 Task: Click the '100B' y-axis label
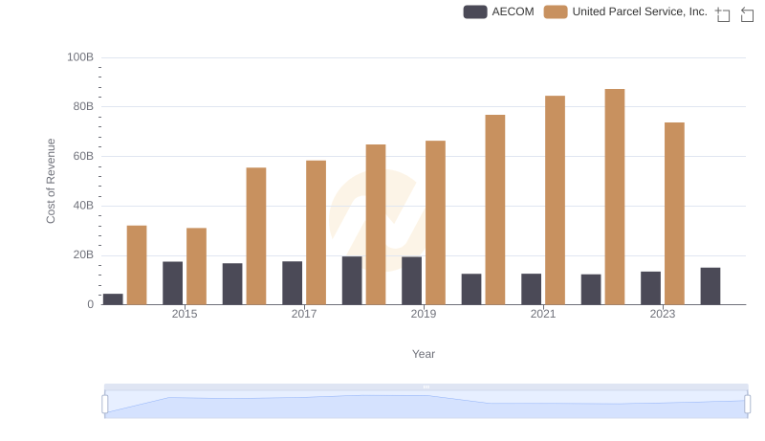coord(80,57)
